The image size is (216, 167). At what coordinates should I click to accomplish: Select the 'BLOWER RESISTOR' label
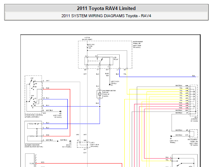pos(32,145)
